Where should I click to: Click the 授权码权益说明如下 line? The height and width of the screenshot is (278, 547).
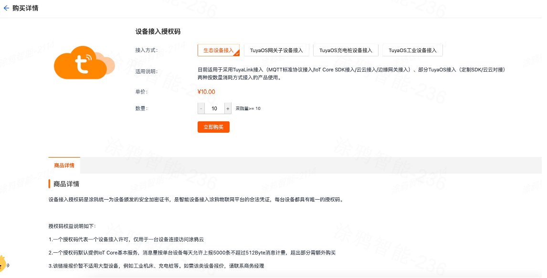[72, 226]
